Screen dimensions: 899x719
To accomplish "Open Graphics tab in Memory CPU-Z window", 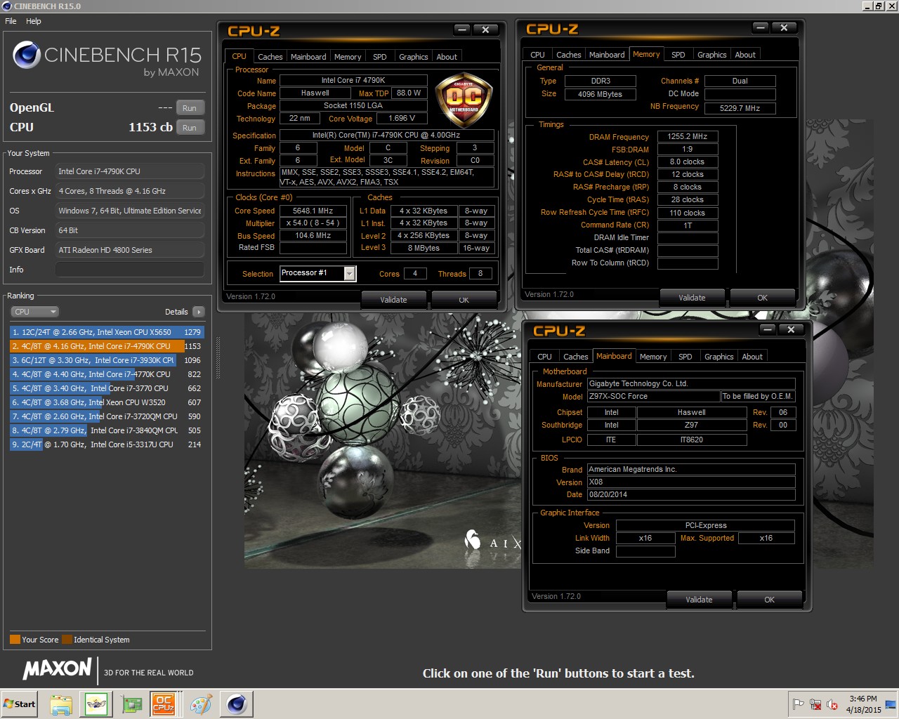I will point(712,55).
